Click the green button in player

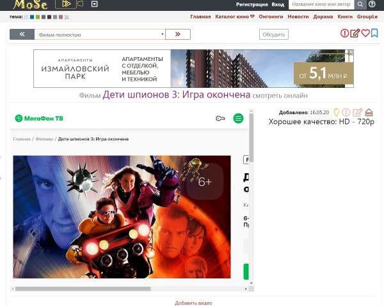[246, 271]
